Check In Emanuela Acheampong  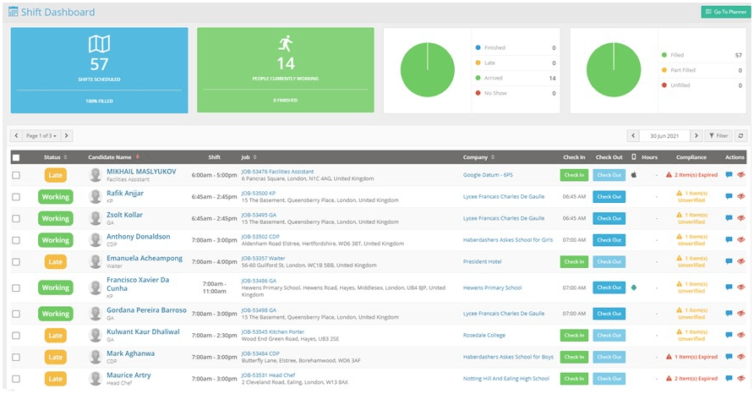(x=574, y=261)
